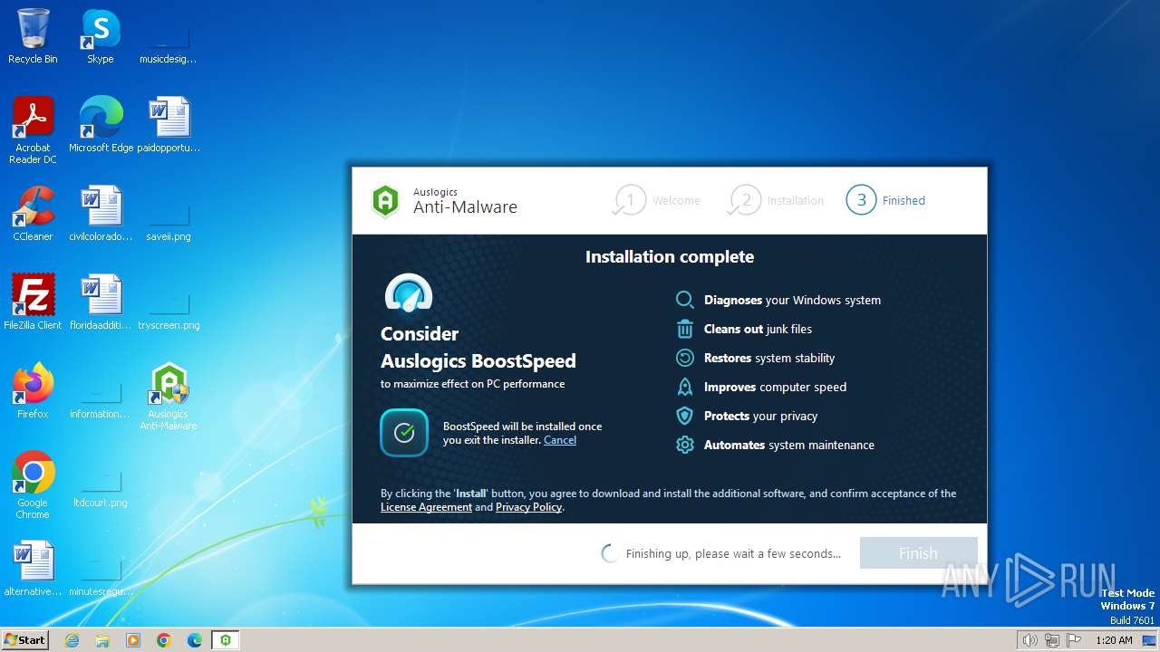The height and width of the screenshot is (652, 1160).
Task: Open the License Agreement link
Action: point(426,507)
